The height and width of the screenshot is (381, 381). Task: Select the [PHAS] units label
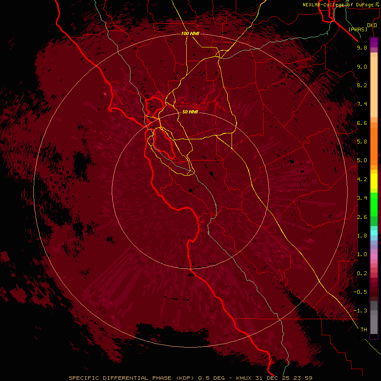pyautogui.click(x=358, y=30)
